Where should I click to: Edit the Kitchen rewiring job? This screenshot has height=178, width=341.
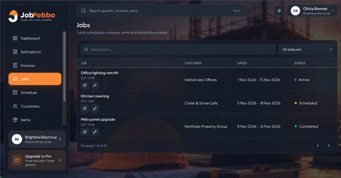pos(95,108)
